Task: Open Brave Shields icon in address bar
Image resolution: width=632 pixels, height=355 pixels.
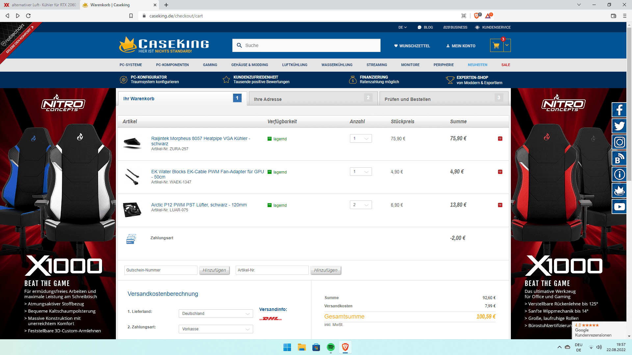Action: (x=477, y=16)
